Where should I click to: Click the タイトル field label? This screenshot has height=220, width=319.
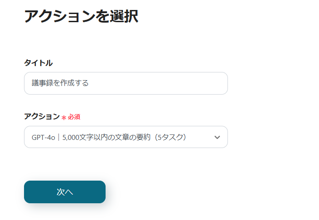(x=38, y=63)
